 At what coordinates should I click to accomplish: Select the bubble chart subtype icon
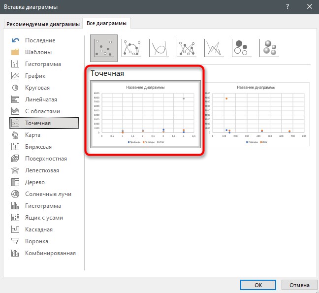(x=242, y=48)
